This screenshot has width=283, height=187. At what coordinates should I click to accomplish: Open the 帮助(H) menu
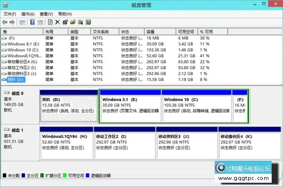tap(65, 14)
